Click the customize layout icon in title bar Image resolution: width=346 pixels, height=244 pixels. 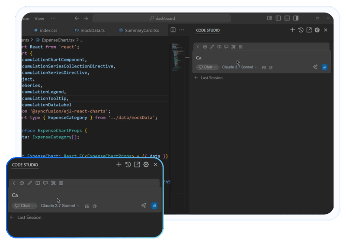(x=269, y=18)
